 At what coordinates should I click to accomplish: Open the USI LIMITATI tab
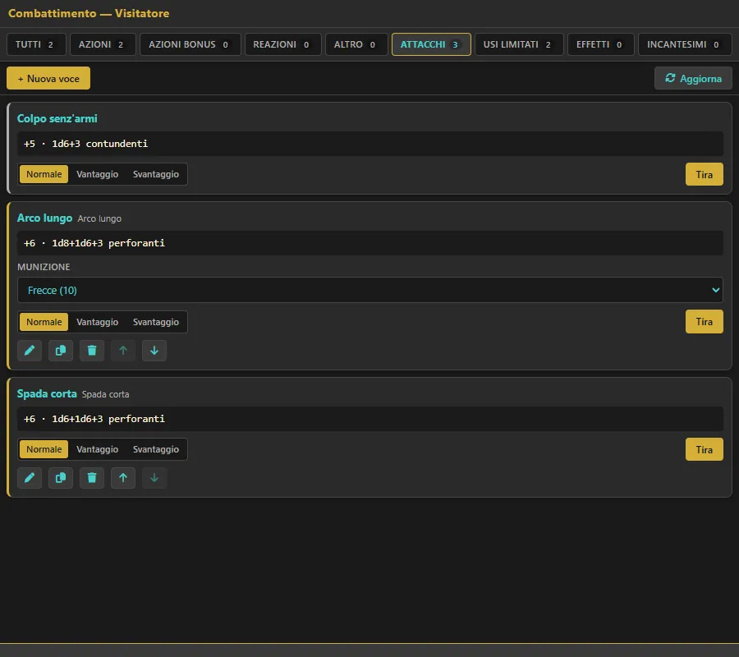point(519,44)
